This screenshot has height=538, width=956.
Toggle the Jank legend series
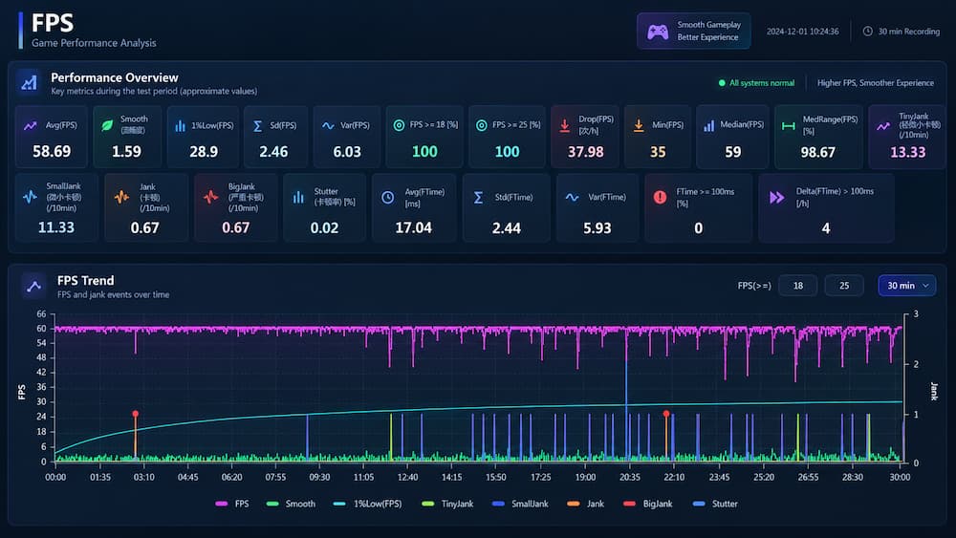(x=585, y=504)
